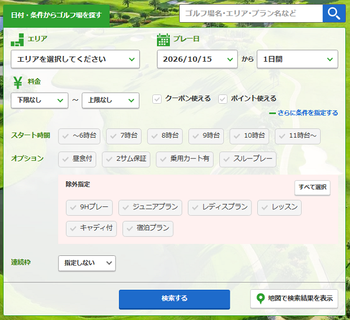Click the yen price icon
Image resolution: width=350 pixels, height=320 pixels.
coord(17,82)
